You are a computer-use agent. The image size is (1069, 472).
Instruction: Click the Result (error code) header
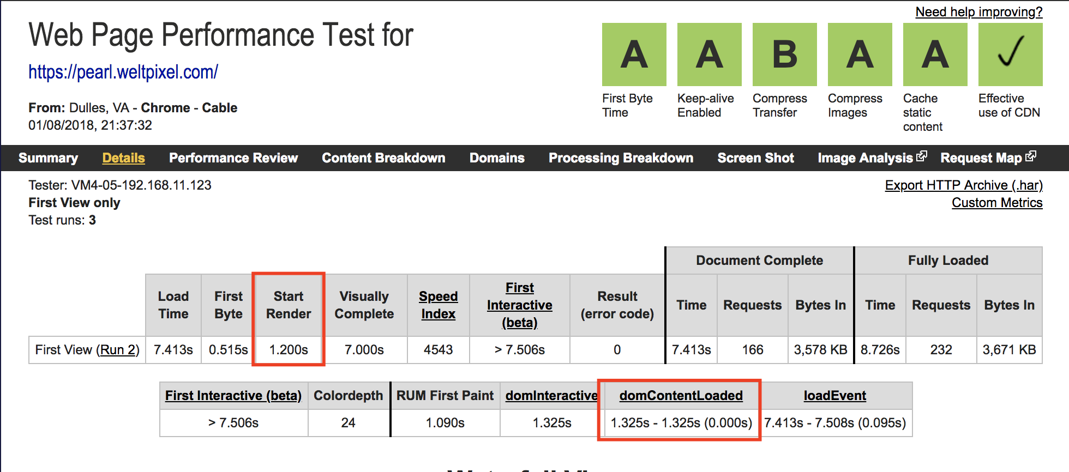[617, 305]
